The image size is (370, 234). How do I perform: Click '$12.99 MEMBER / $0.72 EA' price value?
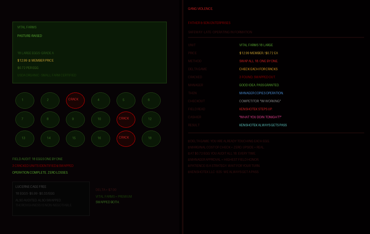[258, 53]
